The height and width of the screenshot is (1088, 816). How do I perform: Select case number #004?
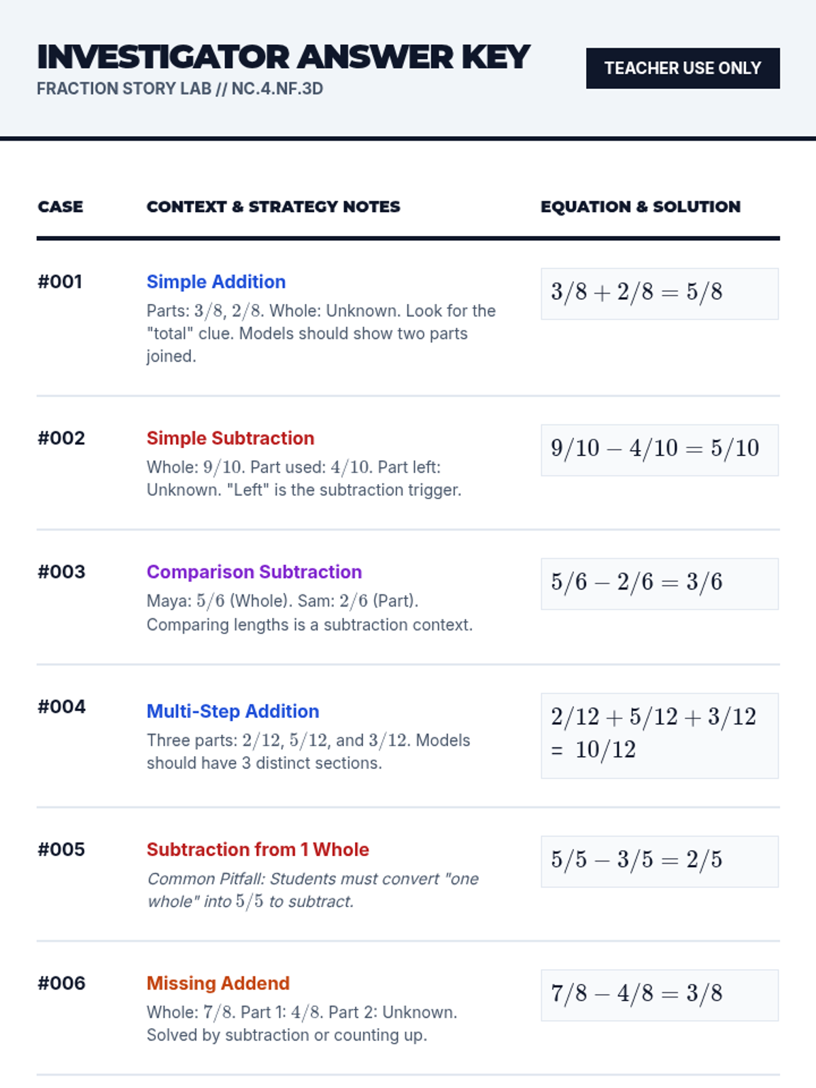click(x=61, y=707)
